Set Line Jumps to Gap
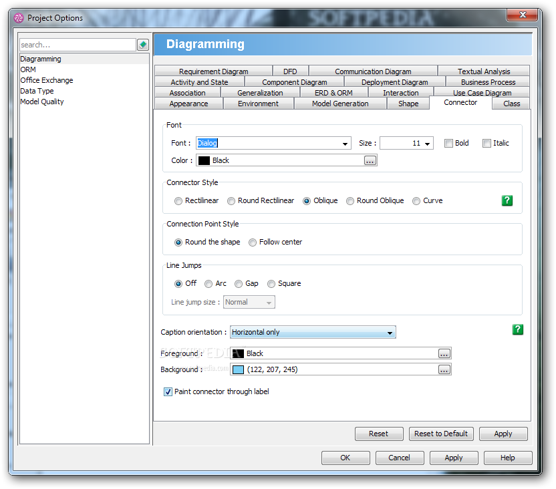 tap(239, 284)
